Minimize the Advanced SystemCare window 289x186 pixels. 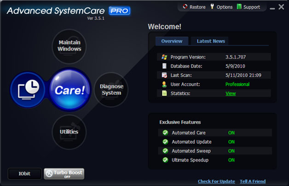click(x=272, y=8)
